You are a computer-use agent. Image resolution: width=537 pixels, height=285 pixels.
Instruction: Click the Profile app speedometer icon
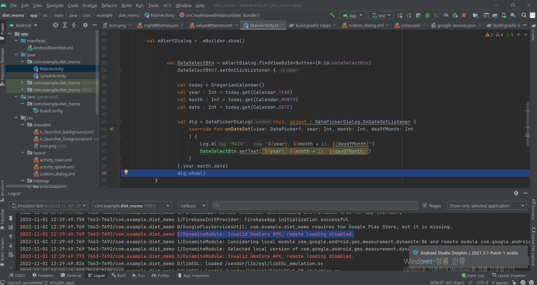446,15
